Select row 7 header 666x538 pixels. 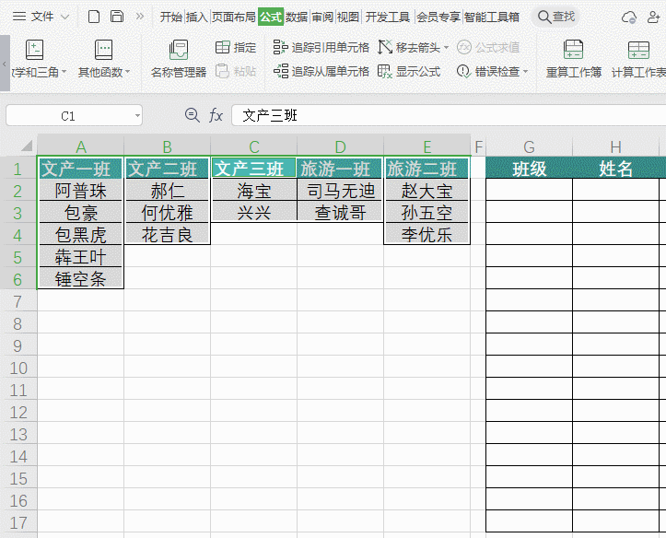point(18,301)
